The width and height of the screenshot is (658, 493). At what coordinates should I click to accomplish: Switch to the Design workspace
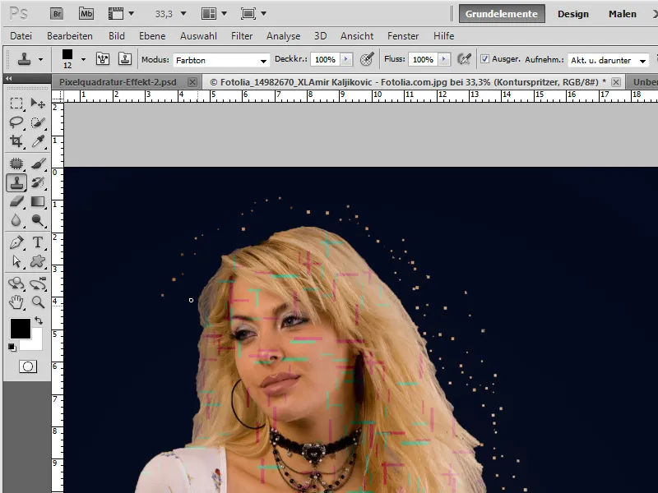572,14
